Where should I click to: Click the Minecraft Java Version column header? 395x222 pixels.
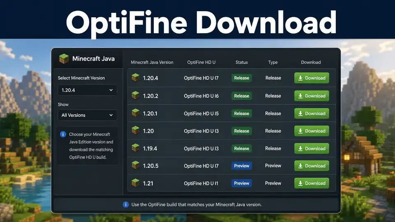click(x=152, y=62)
